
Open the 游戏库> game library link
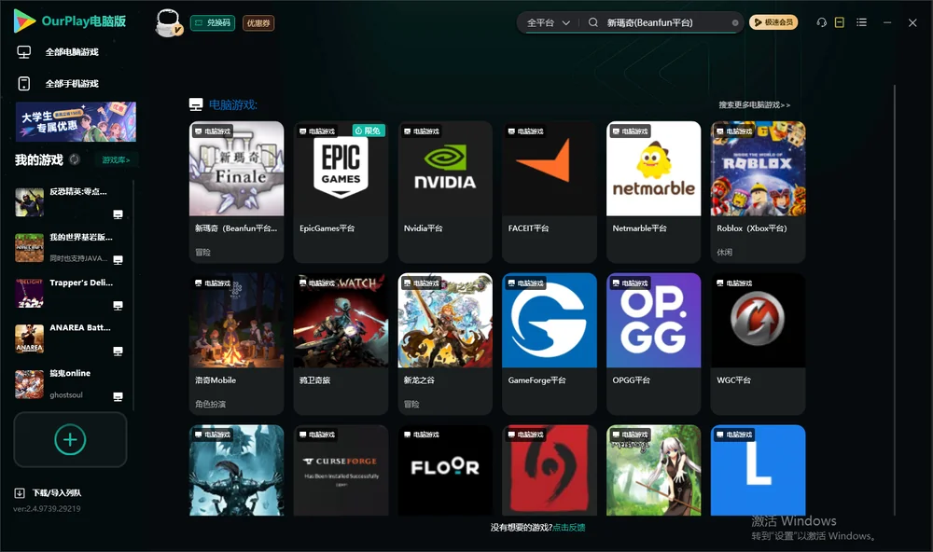tap(116, 160)
